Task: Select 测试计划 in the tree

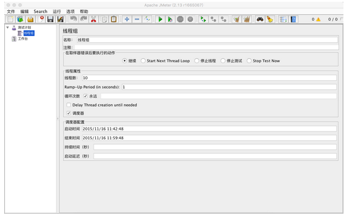Action: tap(24, 27)
